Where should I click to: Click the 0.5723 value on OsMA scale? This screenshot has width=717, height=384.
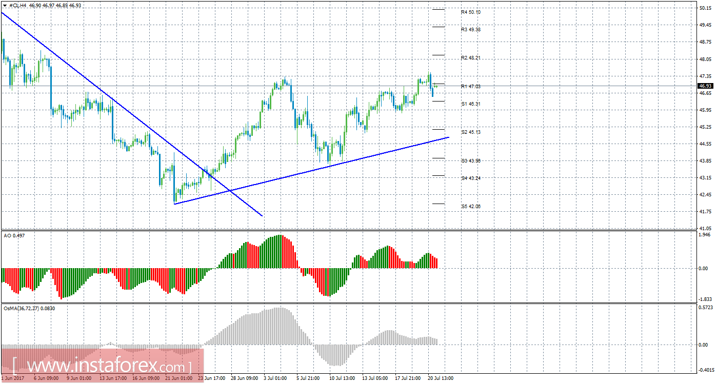click(x=706, y=307)
